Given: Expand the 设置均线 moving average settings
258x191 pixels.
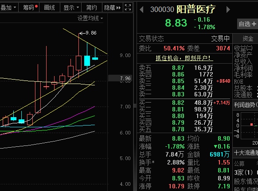Looking at the screenshot, I should pos(90,18).
